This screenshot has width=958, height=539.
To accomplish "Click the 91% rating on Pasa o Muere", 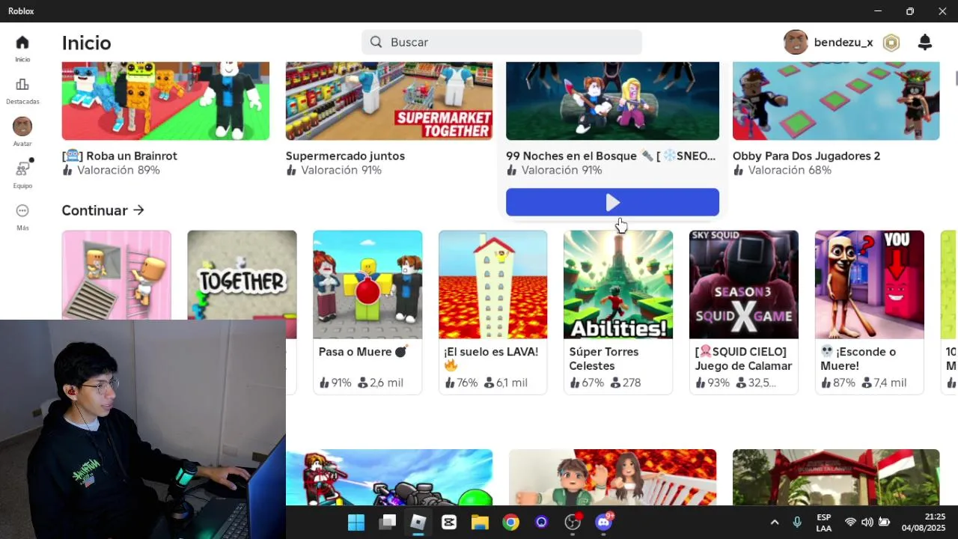I will coord(335,383).
